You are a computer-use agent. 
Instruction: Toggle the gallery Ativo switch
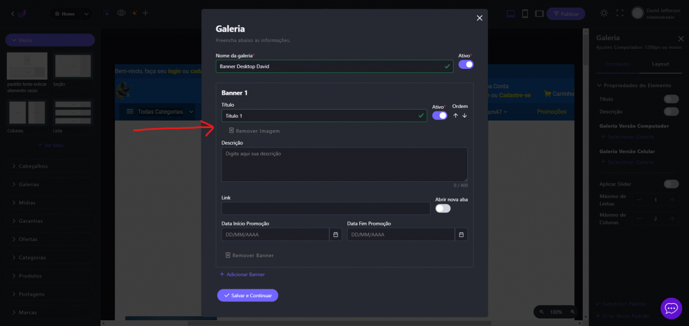pyautogui.click(x=466, y=64)
